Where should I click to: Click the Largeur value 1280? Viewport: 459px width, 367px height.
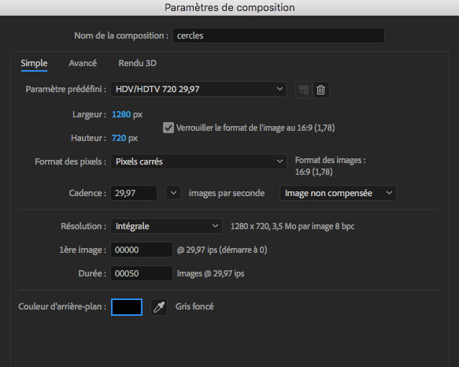[121, 114]
